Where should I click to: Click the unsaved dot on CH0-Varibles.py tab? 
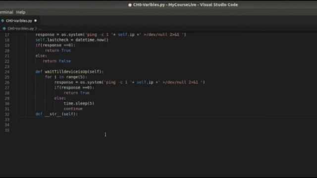pyautogui.click(x=36, y=21)
